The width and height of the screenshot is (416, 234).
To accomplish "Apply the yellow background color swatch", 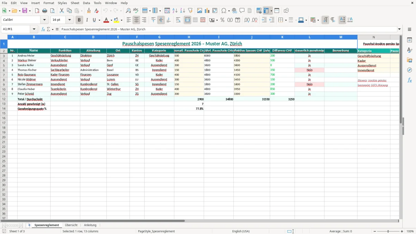I will (x=117, y=20).
